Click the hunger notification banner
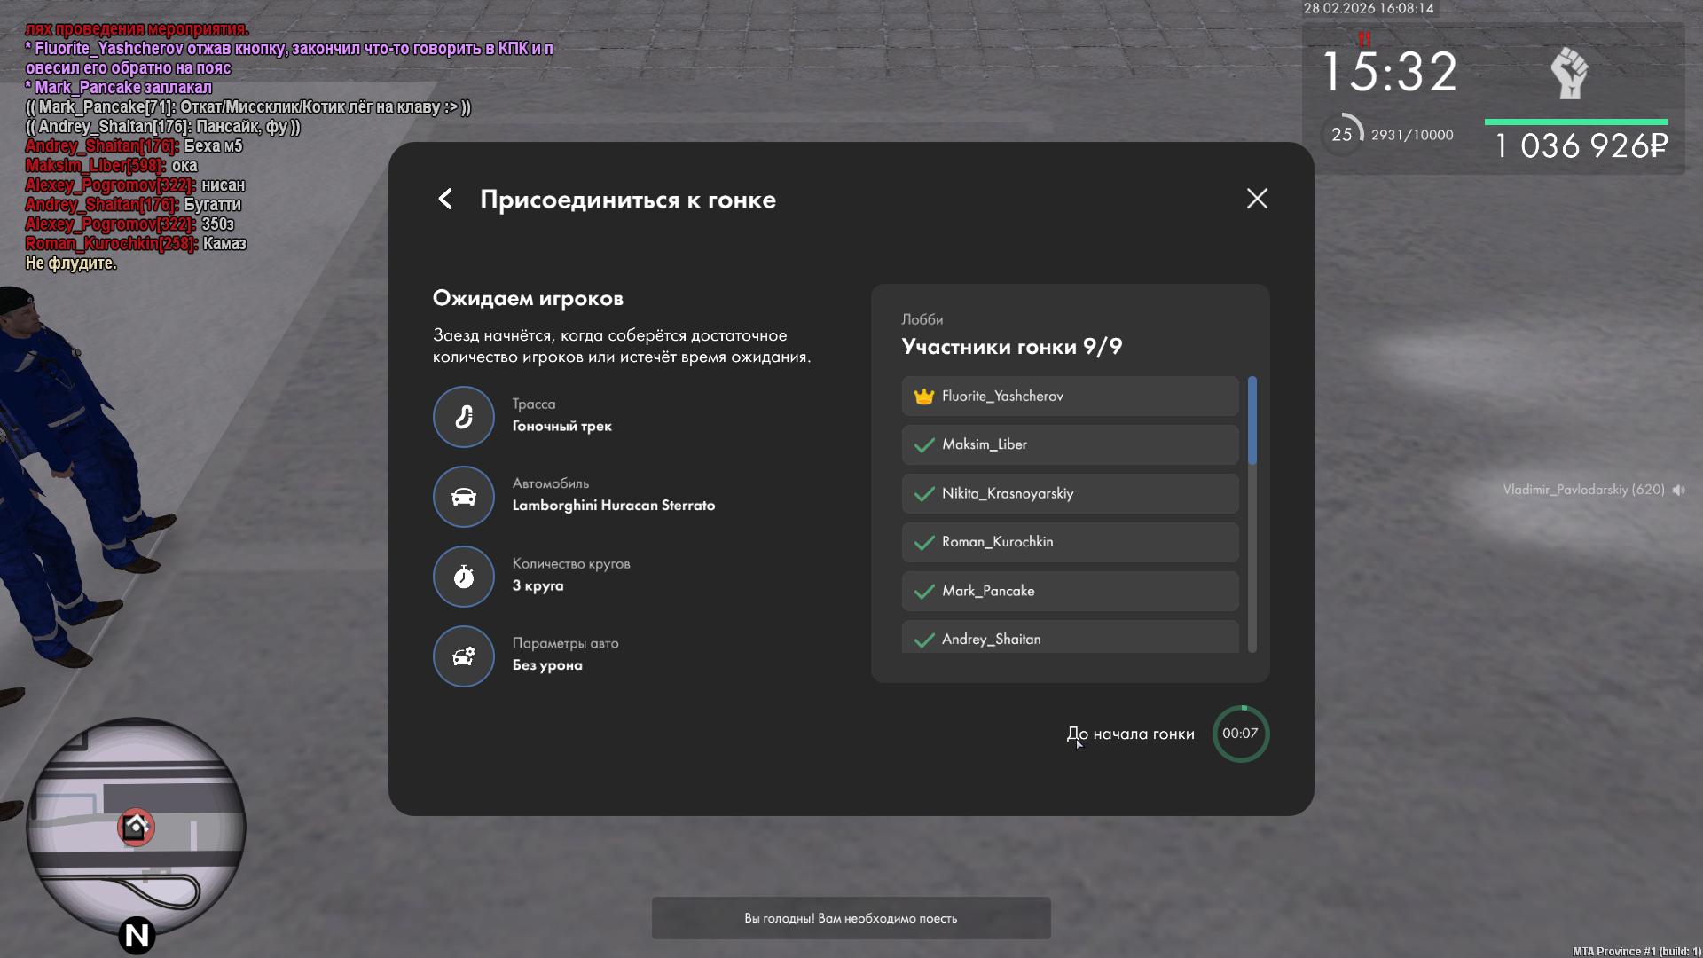Image resolution: width=1703 pixels, height=958 pixels. tap(851, 918)
